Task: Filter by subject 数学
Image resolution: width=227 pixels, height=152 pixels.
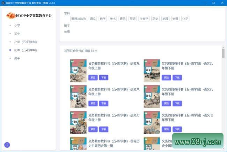Action: [x=103, y=19]
